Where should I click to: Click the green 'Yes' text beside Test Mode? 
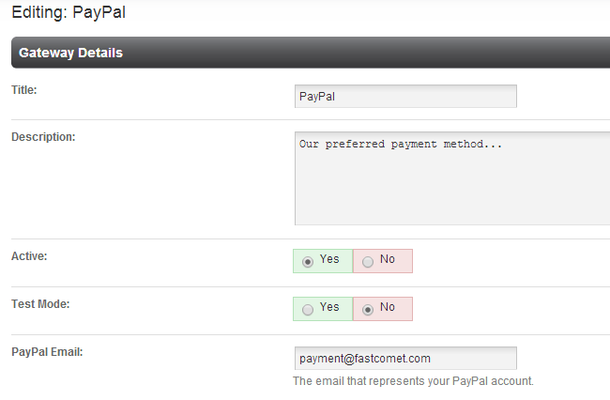click(329, 307)
